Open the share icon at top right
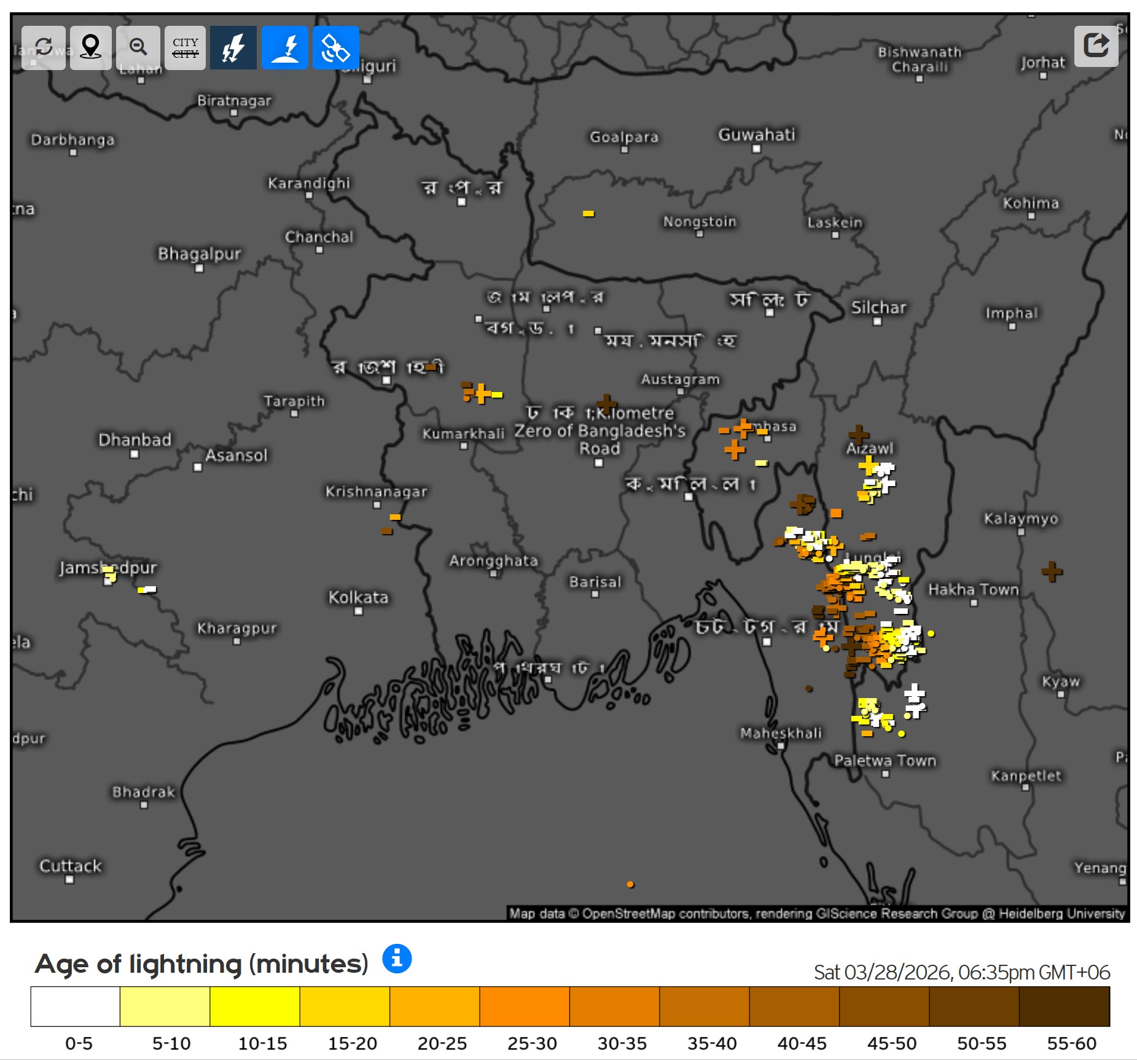Screen dimensions: 1137x1060 1096,45
